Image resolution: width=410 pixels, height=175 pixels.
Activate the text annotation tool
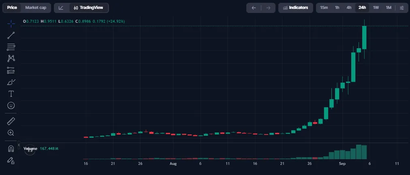tap(11, 94)
